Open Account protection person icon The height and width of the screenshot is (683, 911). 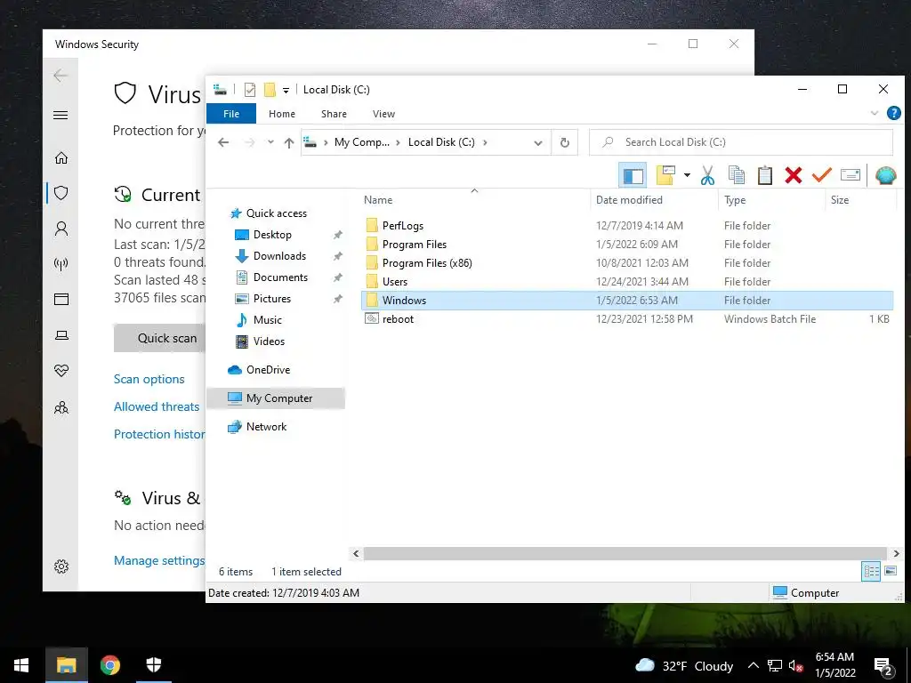pos(61,229)
